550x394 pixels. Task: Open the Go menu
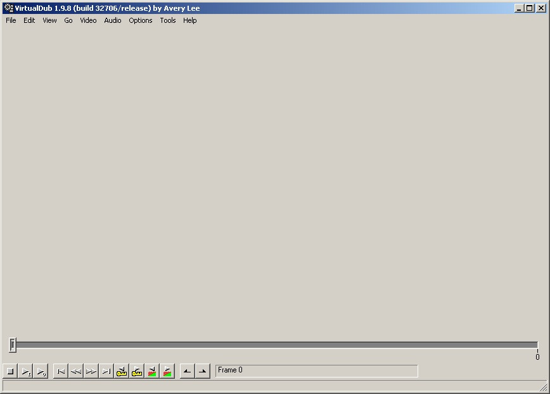pyautogui.click(x=68, y=20)
